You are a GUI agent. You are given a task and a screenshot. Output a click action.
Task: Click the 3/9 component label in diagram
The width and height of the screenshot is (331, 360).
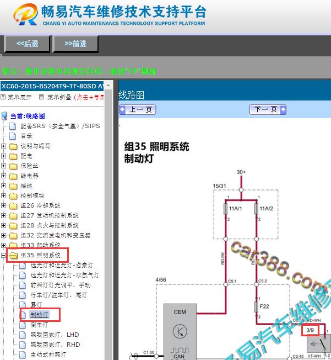(x=310, y=330)
